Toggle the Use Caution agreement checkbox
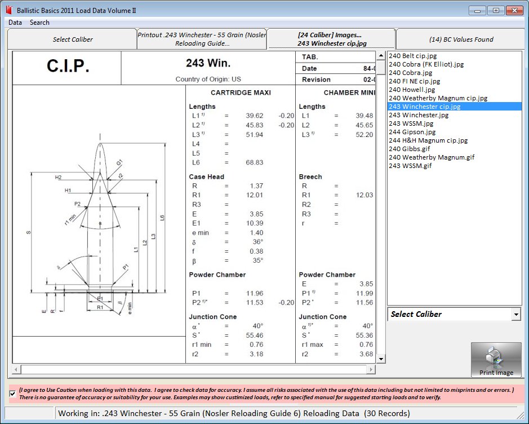The width and height of the screenshot is (529, 424). 13,393
